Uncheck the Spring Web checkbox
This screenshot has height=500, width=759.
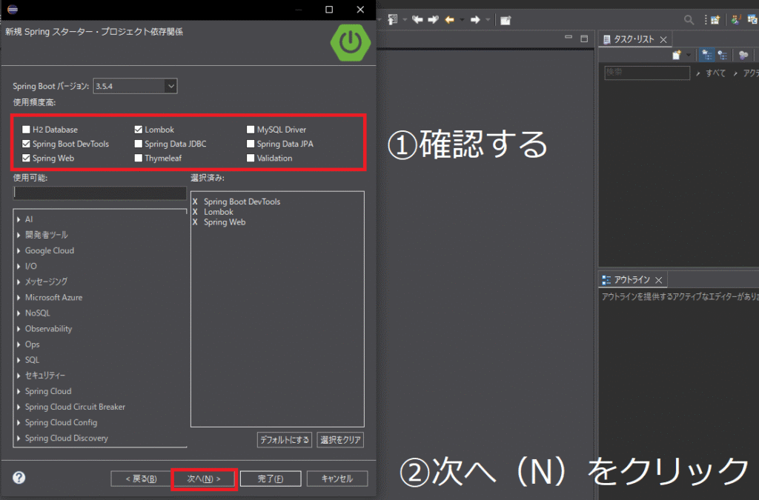tap(26, 158)
